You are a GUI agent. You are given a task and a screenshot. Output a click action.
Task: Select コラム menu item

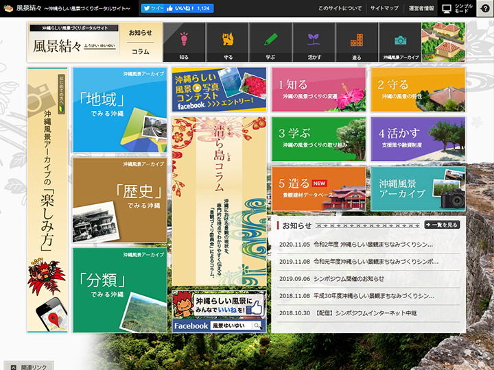coord(141,51)
